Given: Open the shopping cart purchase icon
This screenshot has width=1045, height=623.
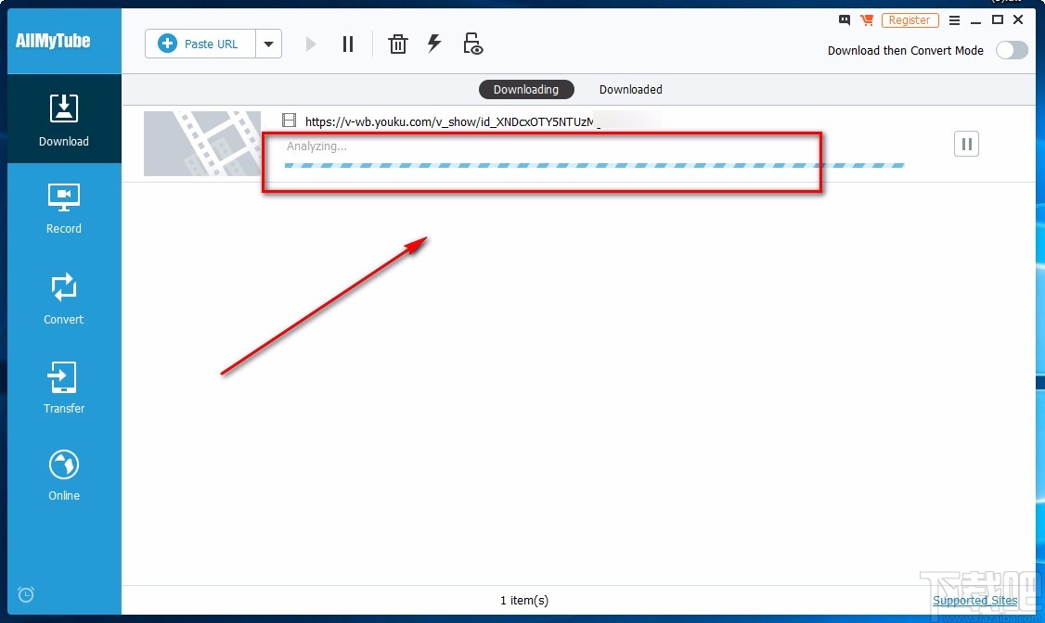Looking at the screenshot, I should click(867, 20).
